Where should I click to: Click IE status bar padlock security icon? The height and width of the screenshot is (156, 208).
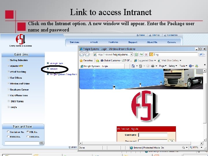coord(183,148)
